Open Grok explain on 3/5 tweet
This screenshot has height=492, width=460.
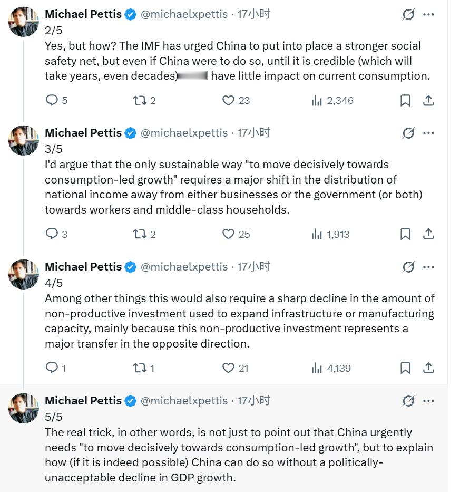[x=408, y=133]
